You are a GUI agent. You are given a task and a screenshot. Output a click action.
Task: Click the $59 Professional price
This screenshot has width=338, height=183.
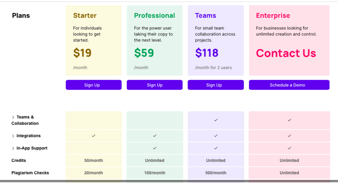pos(144,53)
